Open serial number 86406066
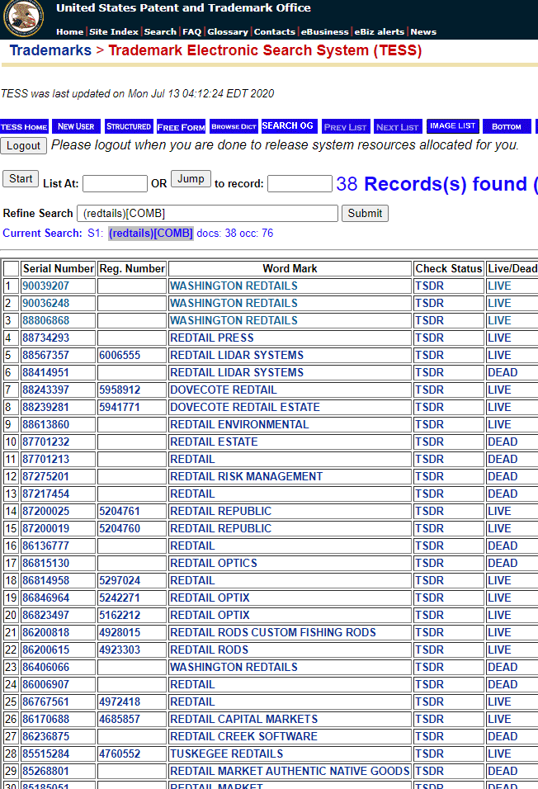Viewport: 538px width, 789px height. click(46, 667)
